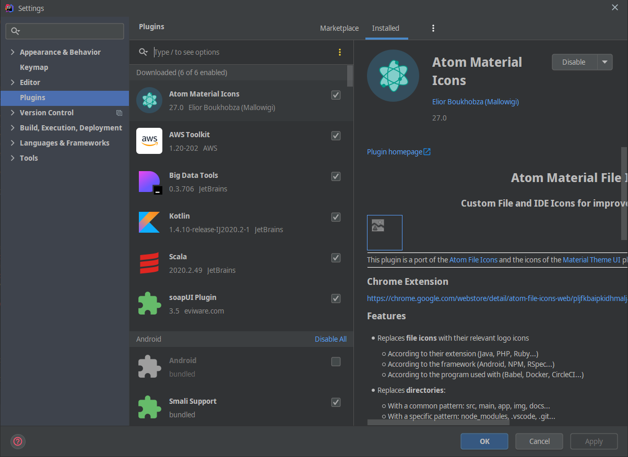
Task: Toggle the Scala plugin checkbox
Action: pos(336,258)
